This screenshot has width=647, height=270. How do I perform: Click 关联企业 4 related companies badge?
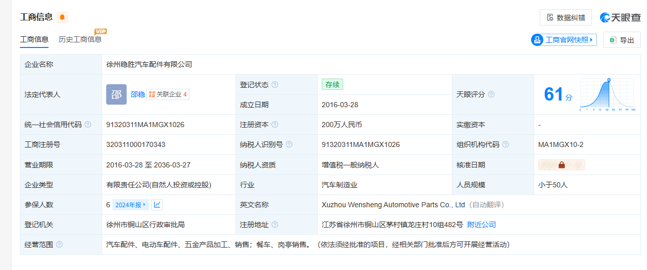tap(167, 94)
